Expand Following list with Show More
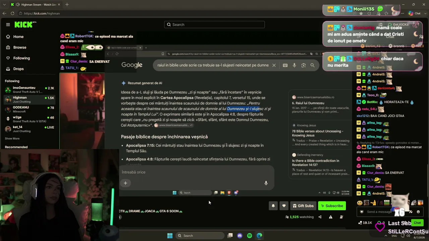This screenshot has height=241, width=429. 12,139
